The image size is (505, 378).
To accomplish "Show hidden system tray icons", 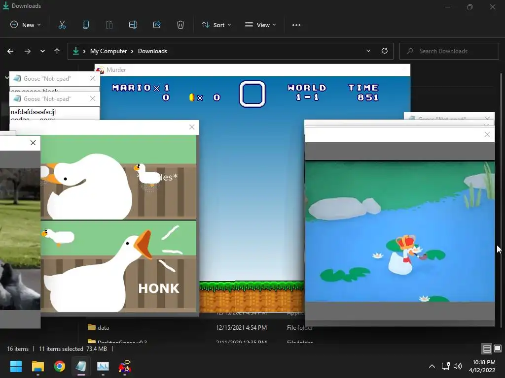I will pos(432,366).
